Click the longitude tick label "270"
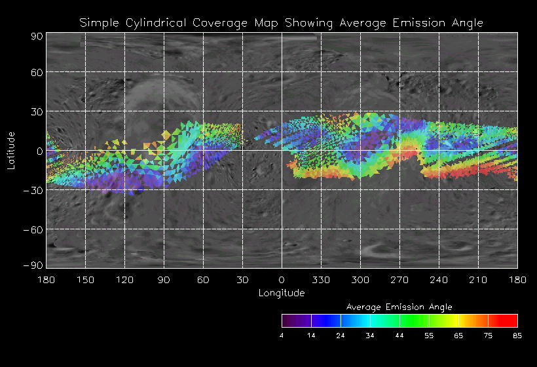This screenshot has height=367, width=537. tap(399, 280)
